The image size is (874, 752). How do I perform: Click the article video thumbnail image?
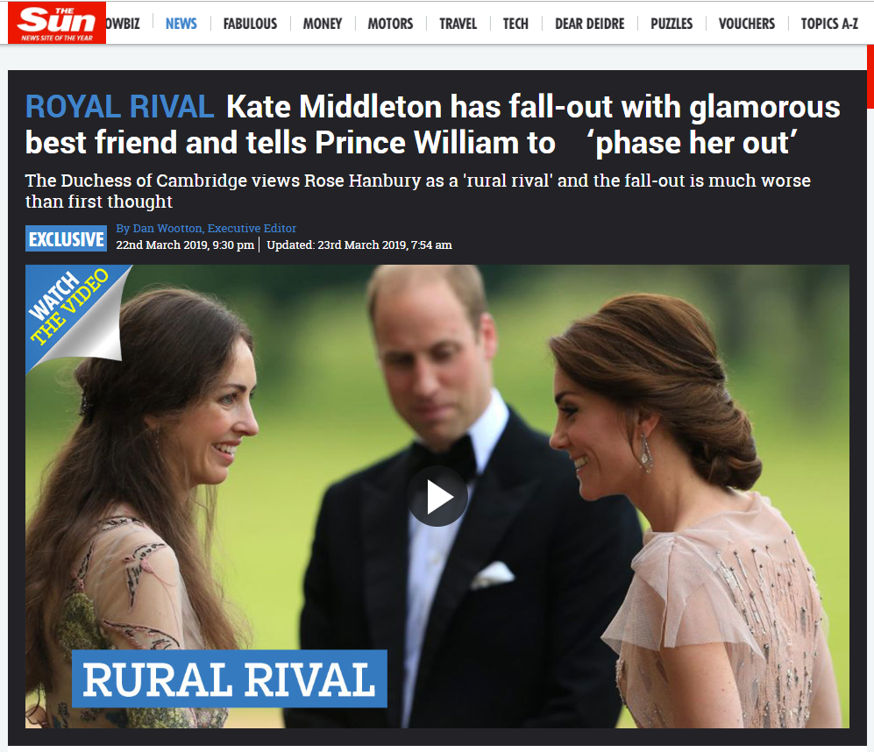pyautogui.click(x=437, y=496)
